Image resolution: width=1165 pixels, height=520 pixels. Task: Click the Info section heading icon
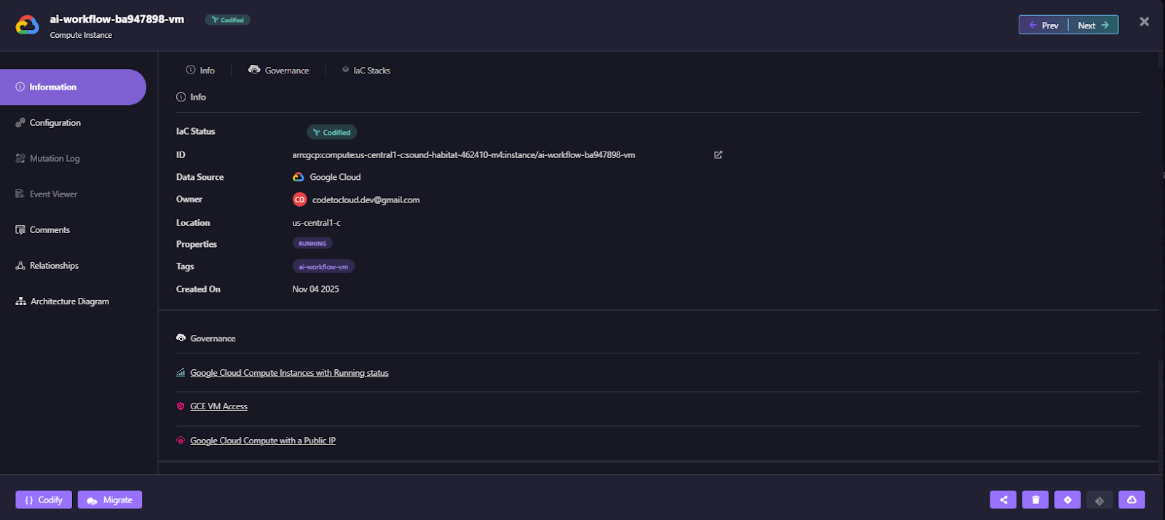click(181, 97)
